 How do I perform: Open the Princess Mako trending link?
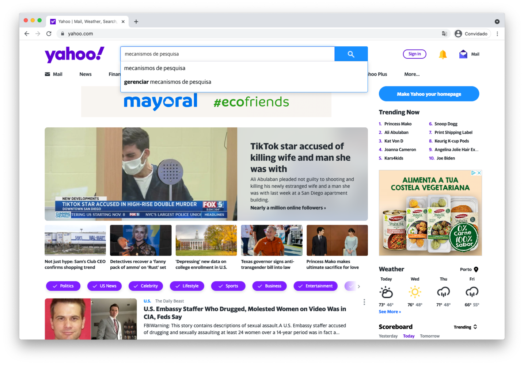point(398,124)
